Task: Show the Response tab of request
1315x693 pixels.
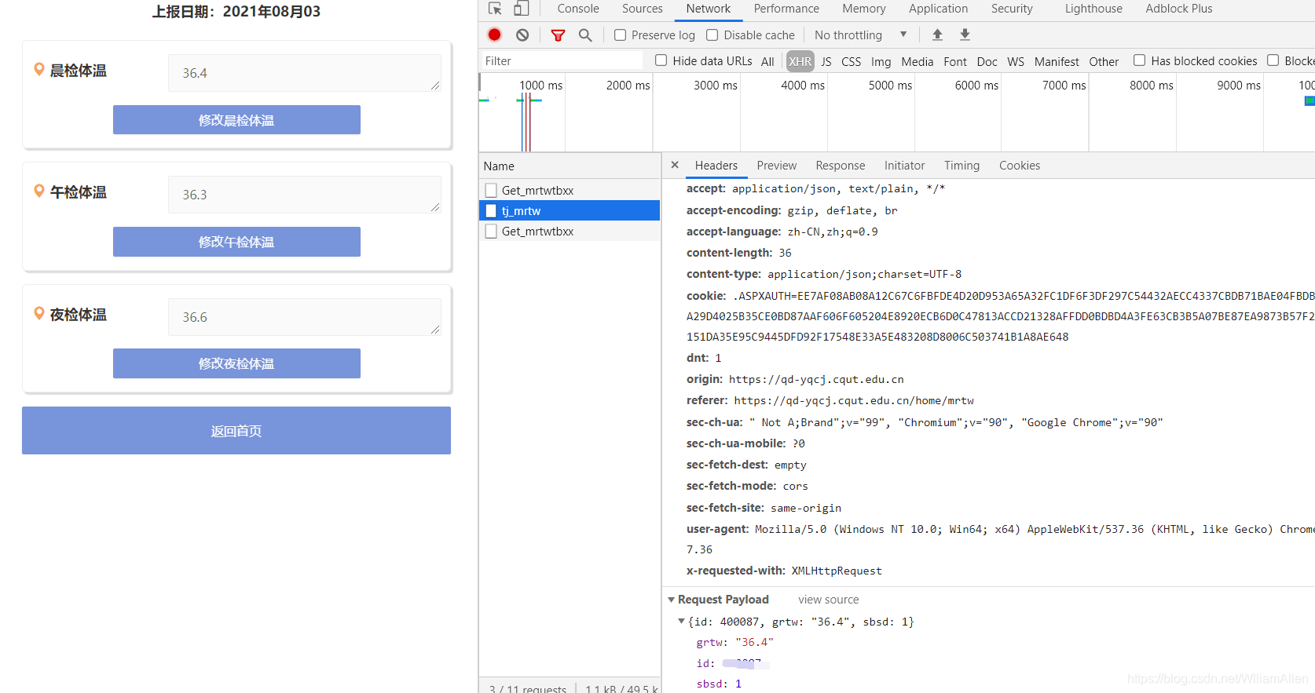Action: click(x=841, y=166)
